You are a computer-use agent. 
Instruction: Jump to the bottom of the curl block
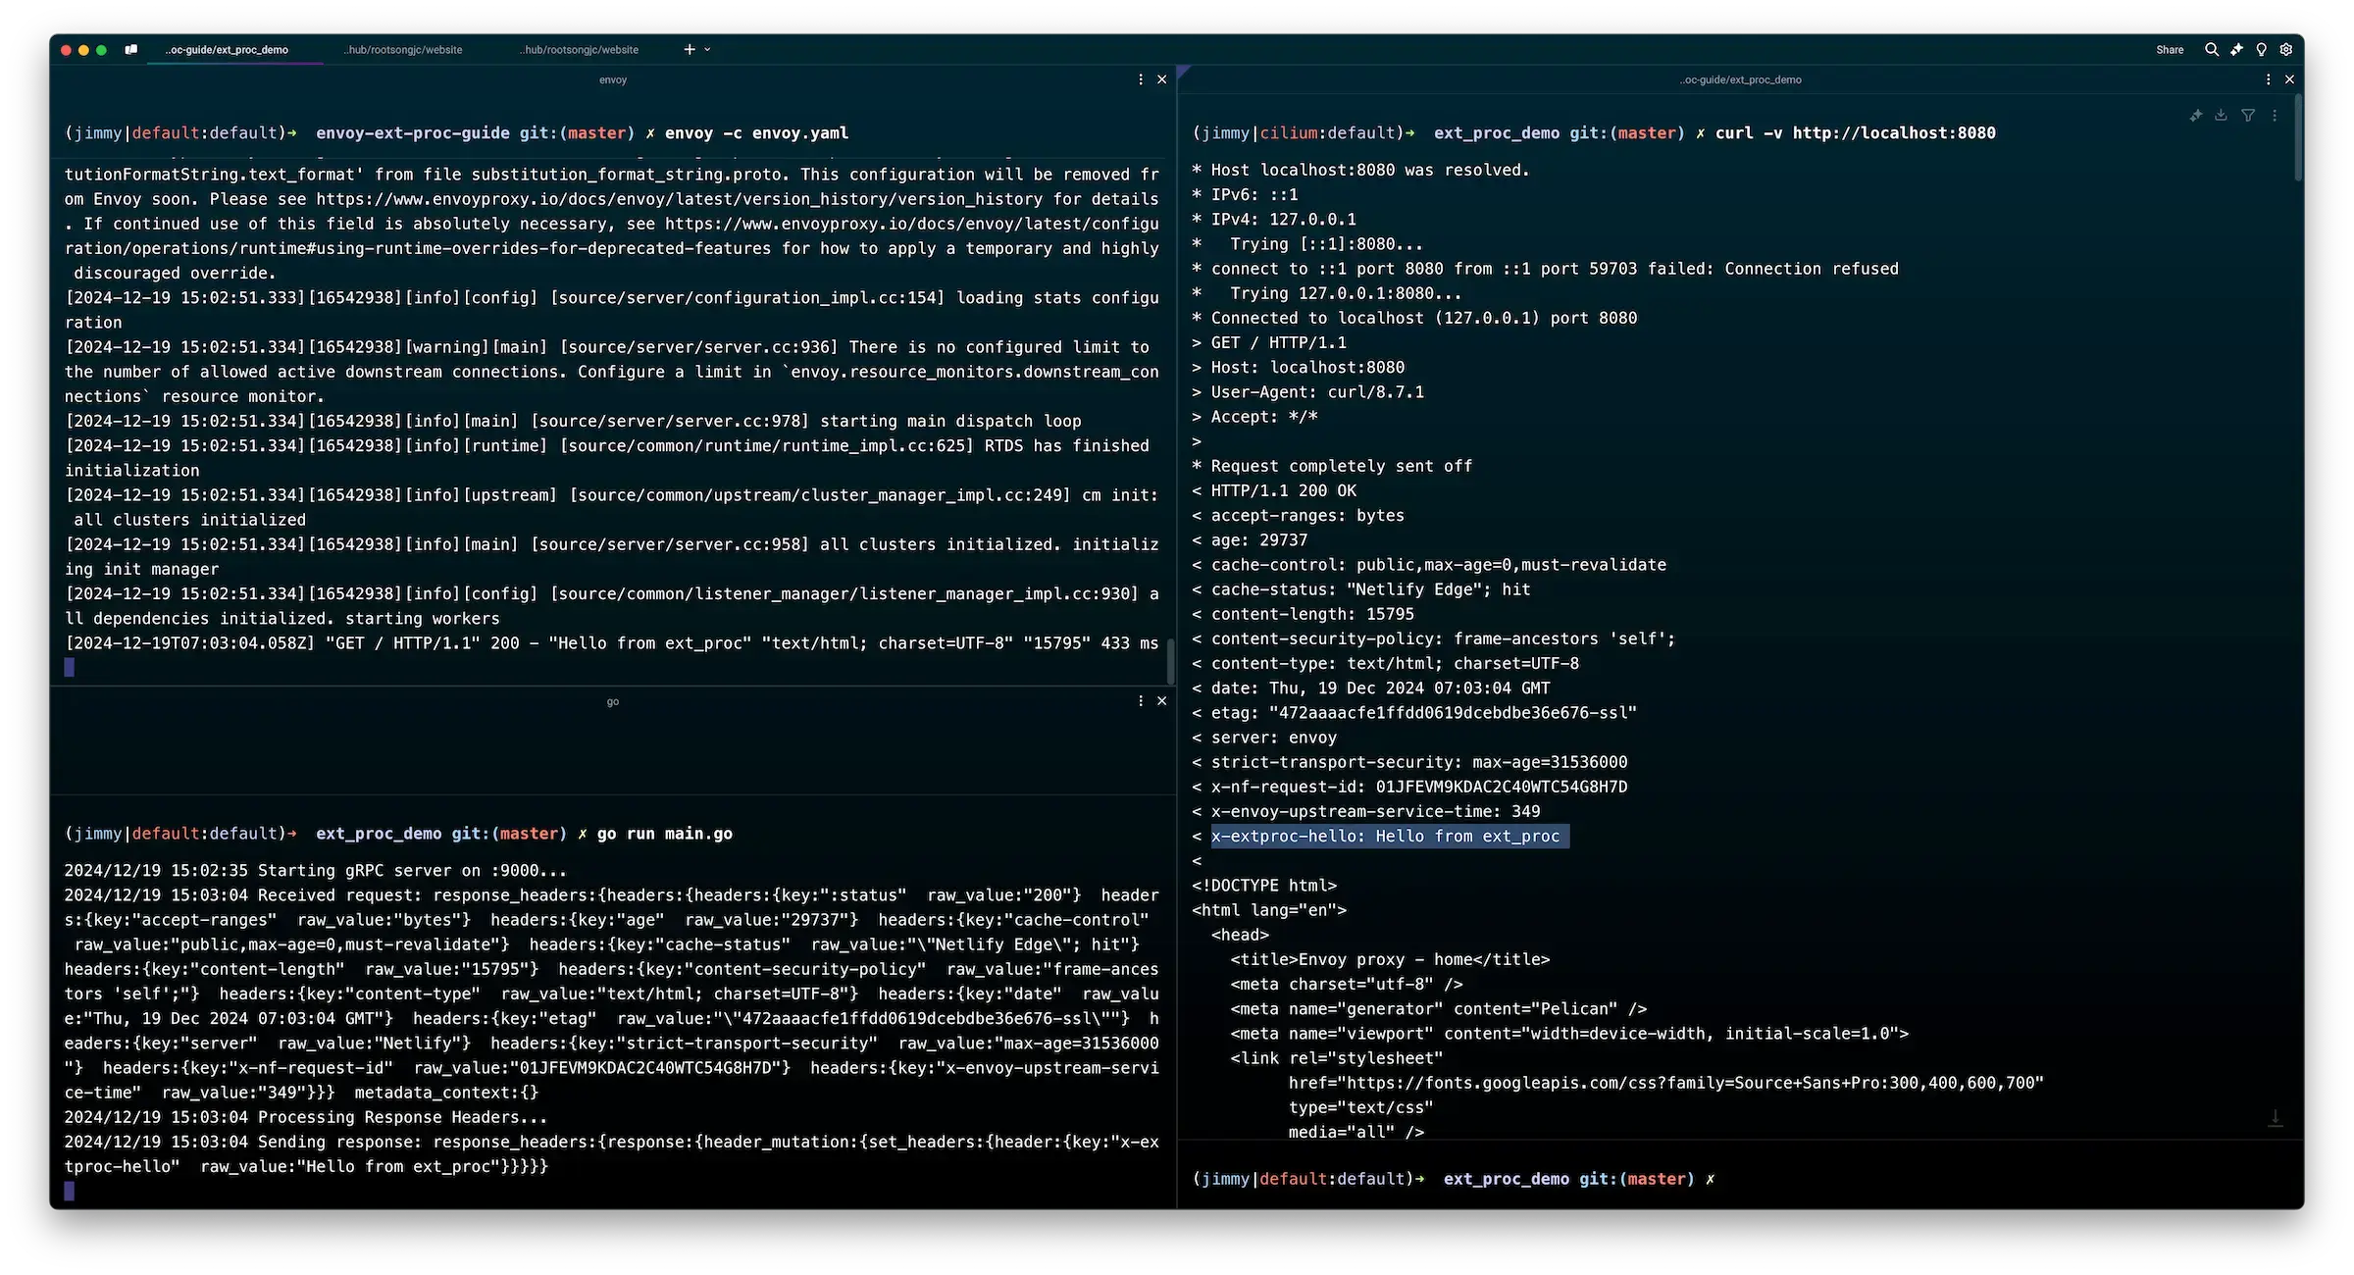2276,1118
